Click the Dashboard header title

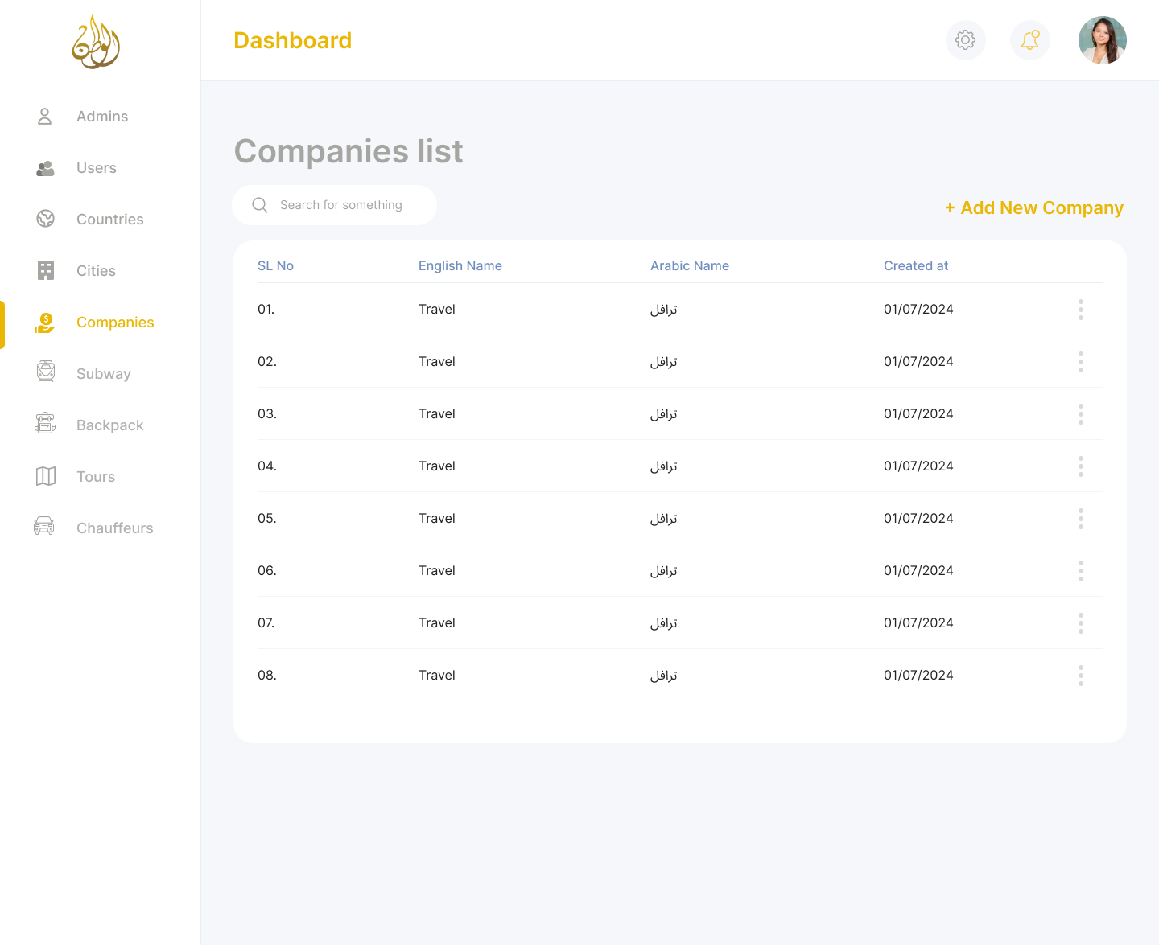292,40
